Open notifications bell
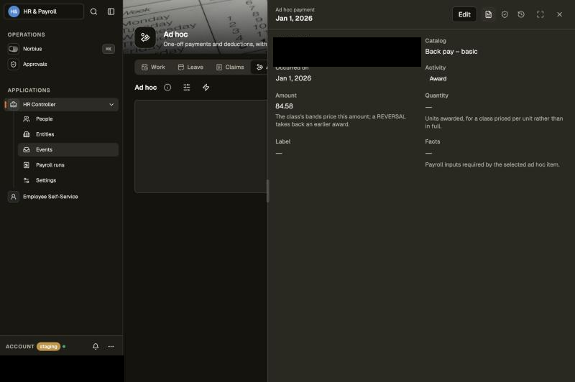 tap(96, 347)
